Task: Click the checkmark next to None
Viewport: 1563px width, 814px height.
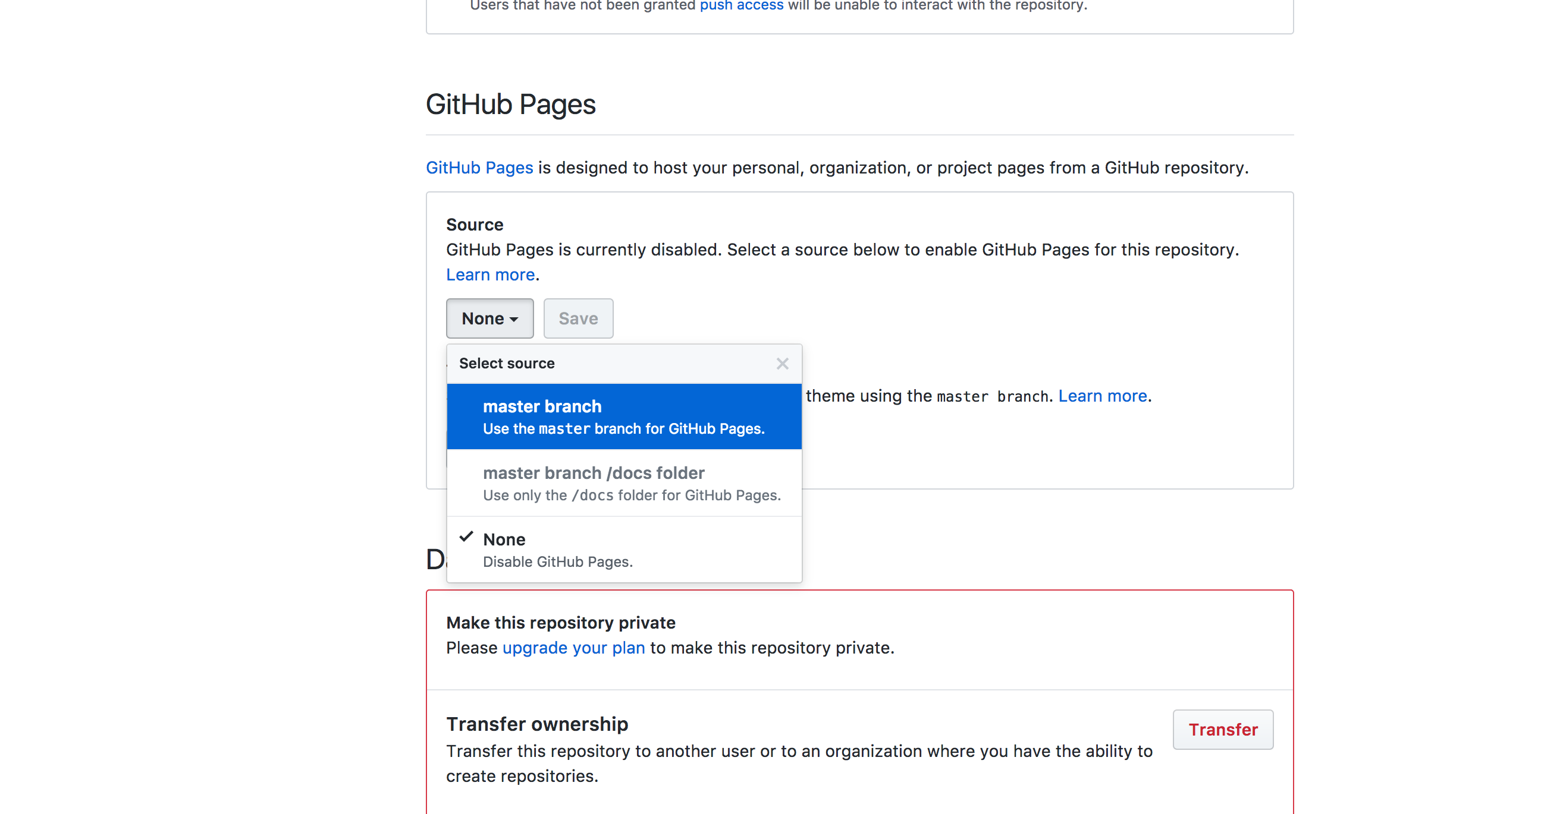Action: (466, 537)
